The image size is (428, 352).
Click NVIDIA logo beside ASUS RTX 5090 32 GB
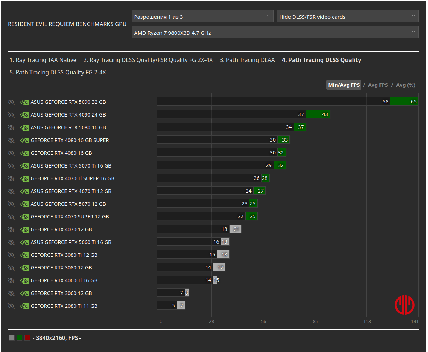[x=24, y=102]
